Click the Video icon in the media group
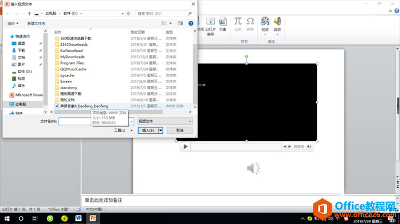This screenshot has height=224, width=400. (x=265, y=21)
